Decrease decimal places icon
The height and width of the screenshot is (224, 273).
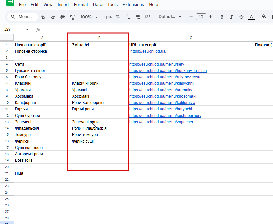(128, 17)
